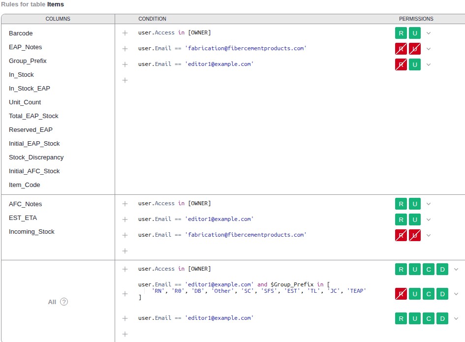Expand permissions chevron for first group's OWNER rule
Image resolution: width=465 pixels, height=342 pixels.
click(x=429, y=33)
